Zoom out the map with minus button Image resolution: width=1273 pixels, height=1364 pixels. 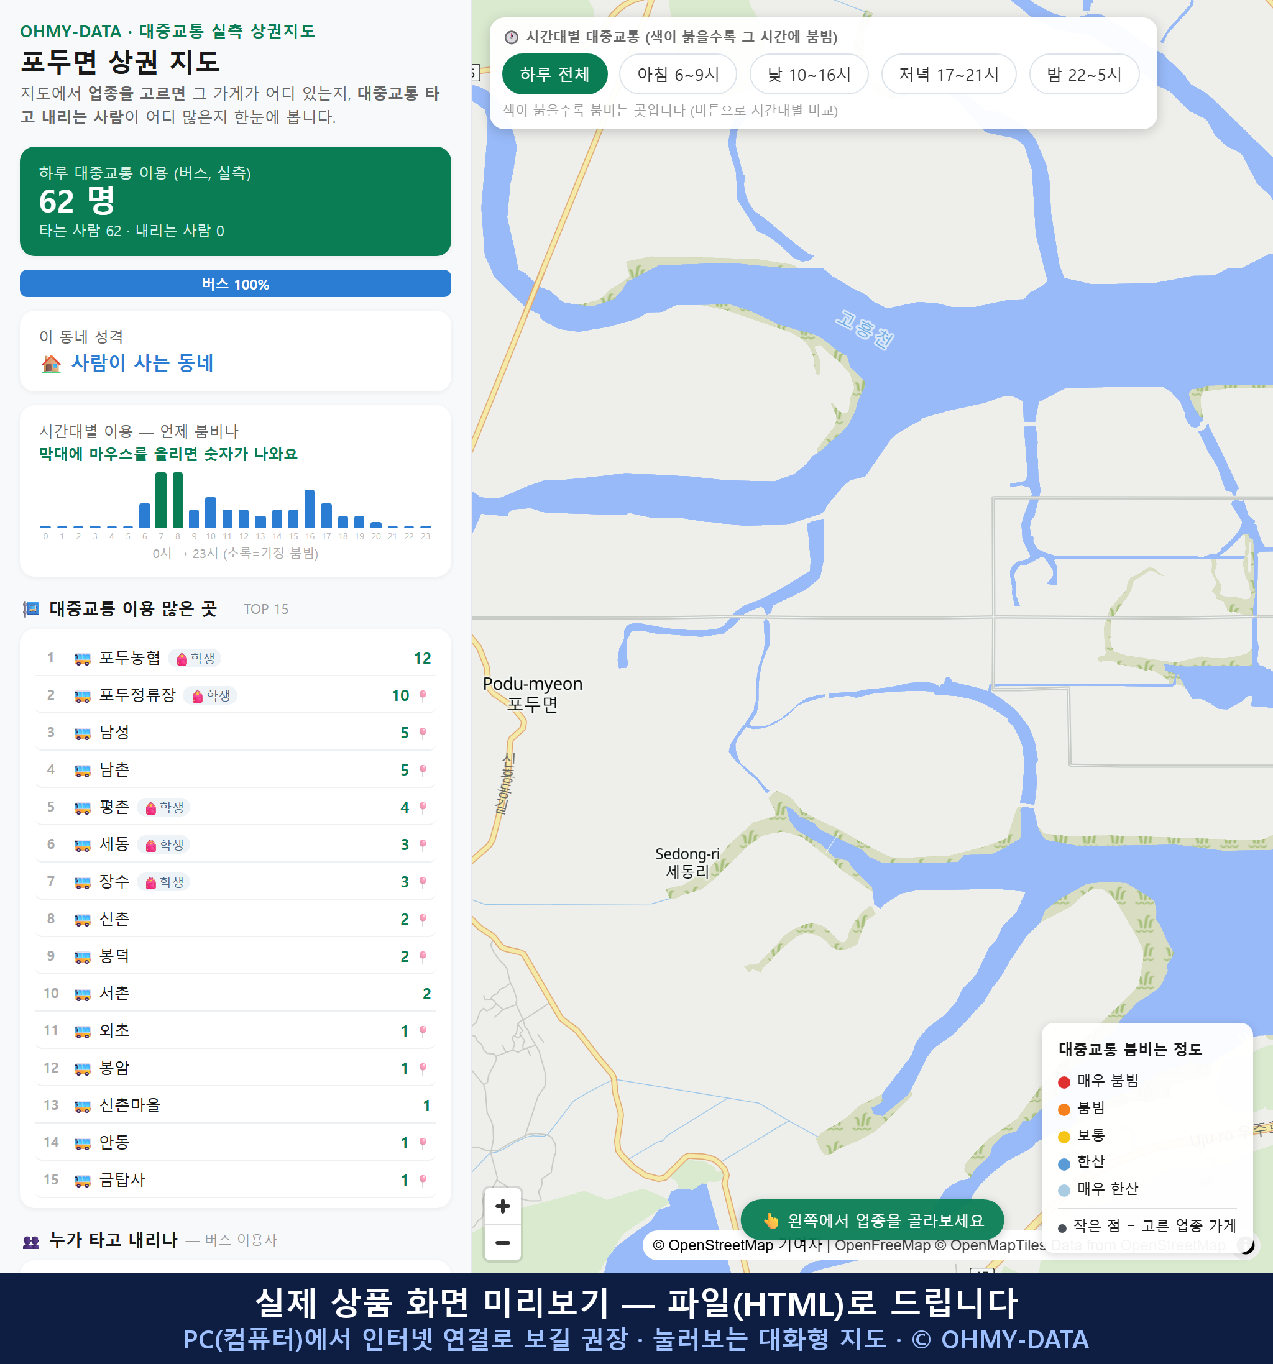502,1243
